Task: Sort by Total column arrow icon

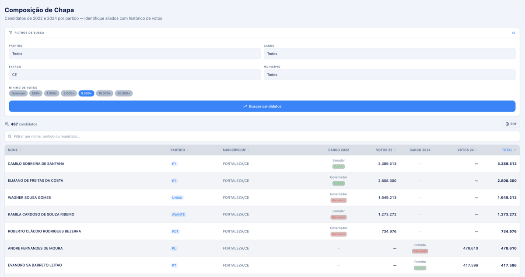Action: point(515,150)
